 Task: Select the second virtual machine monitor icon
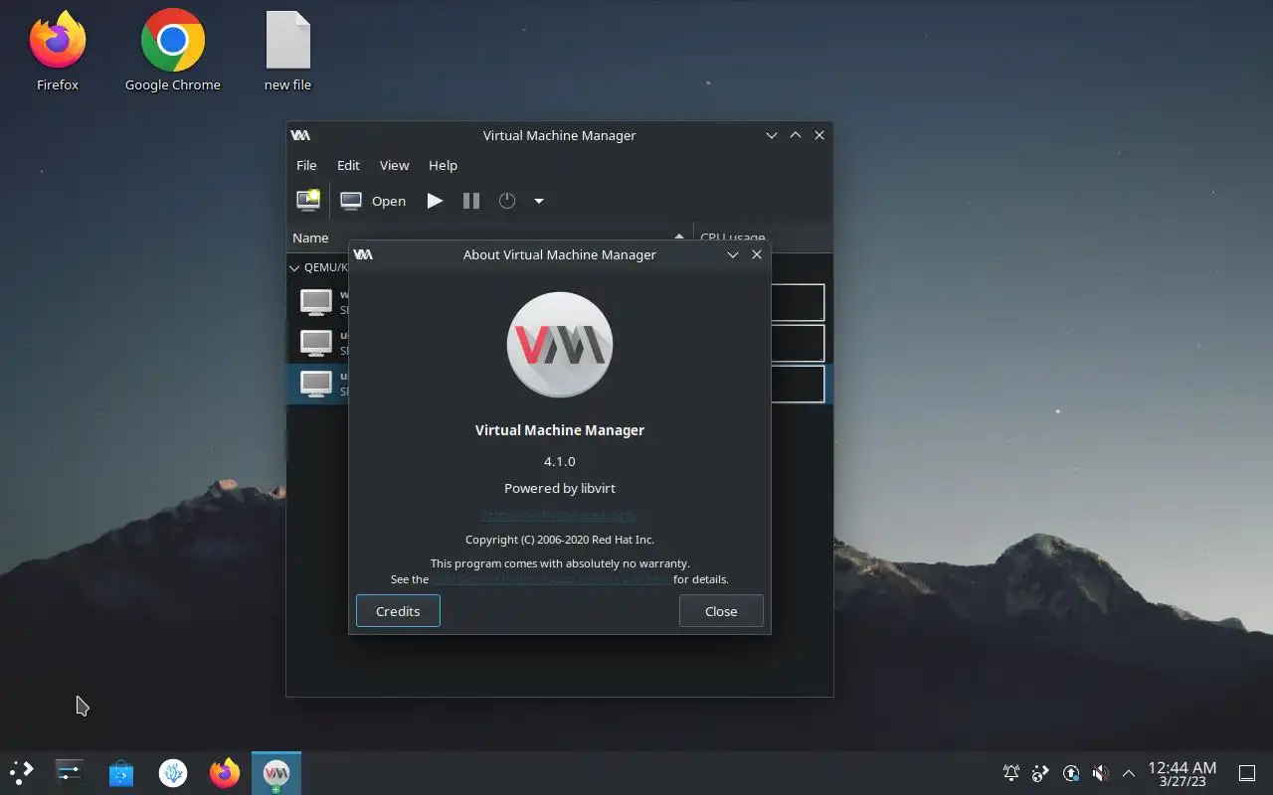pyautogui.click(x=316, y=343)
